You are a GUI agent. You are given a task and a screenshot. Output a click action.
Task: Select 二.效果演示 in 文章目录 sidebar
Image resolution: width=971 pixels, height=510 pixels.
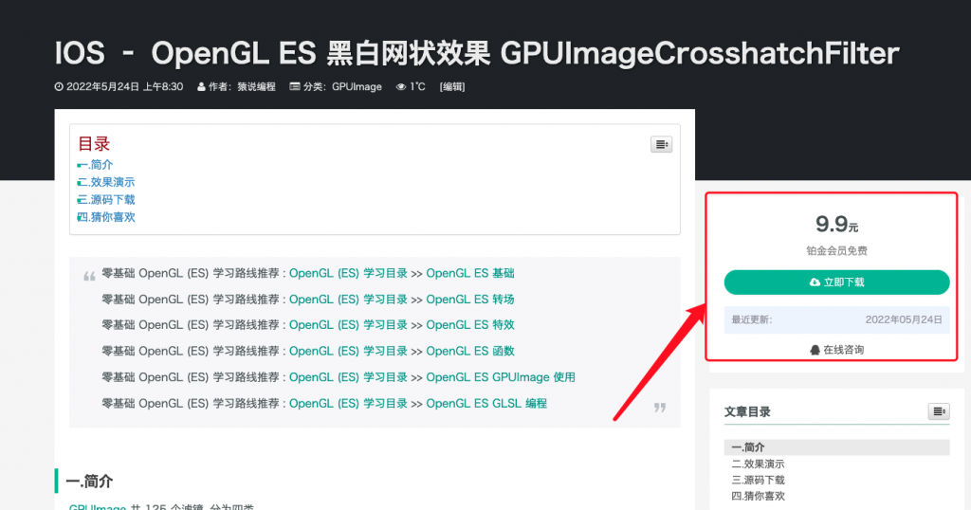tap(758, 464)
